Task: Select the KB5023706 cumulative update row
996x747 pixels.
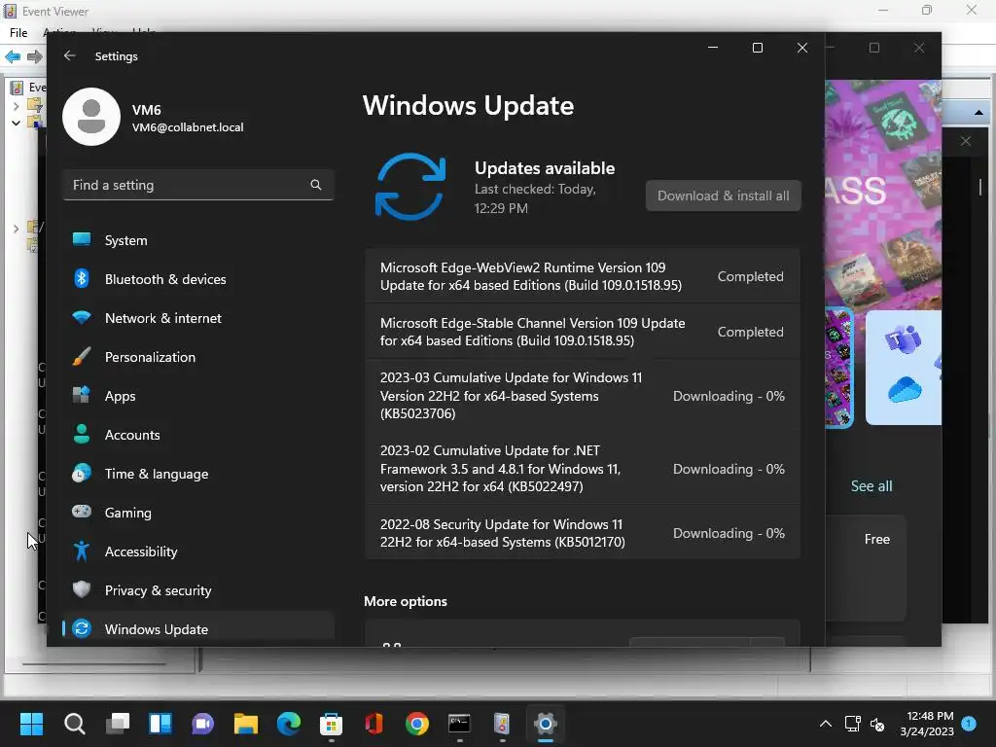Action: (583, 396)
